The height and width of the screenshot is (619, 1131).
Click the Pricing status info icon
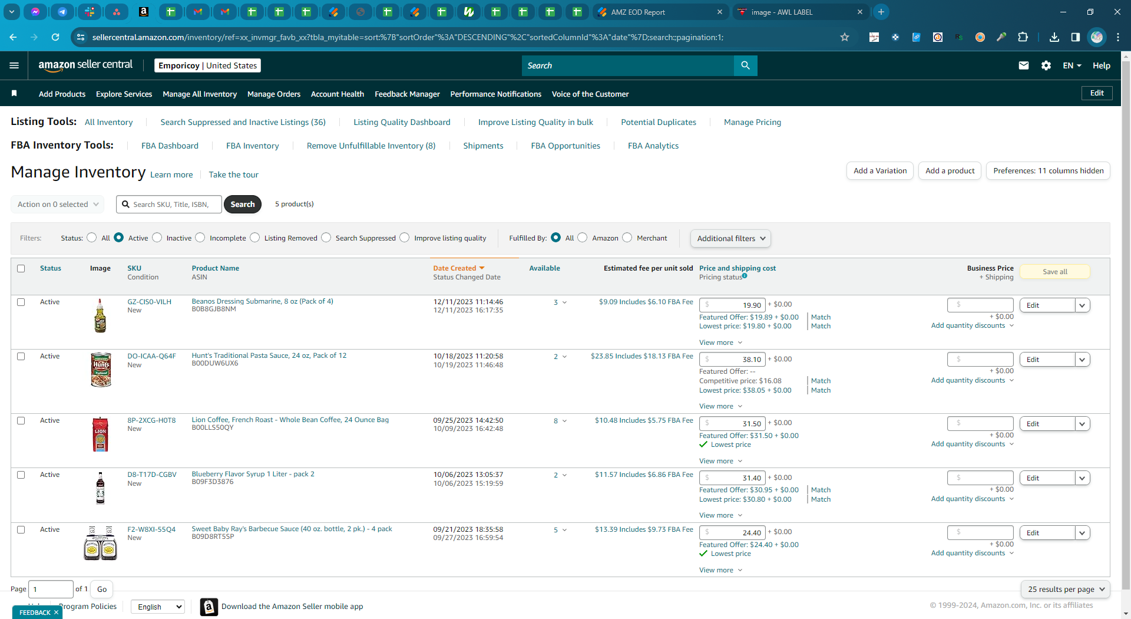coord(745,275)
